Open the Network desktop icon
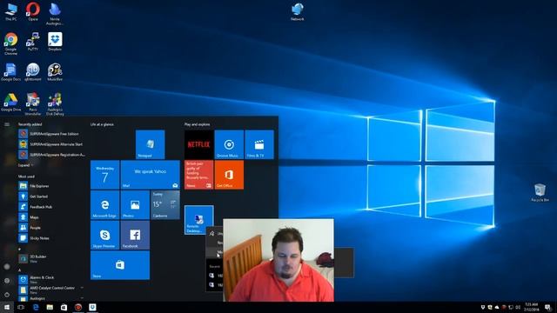The width and height of the screenshot is (557, 313). [298, 11]
